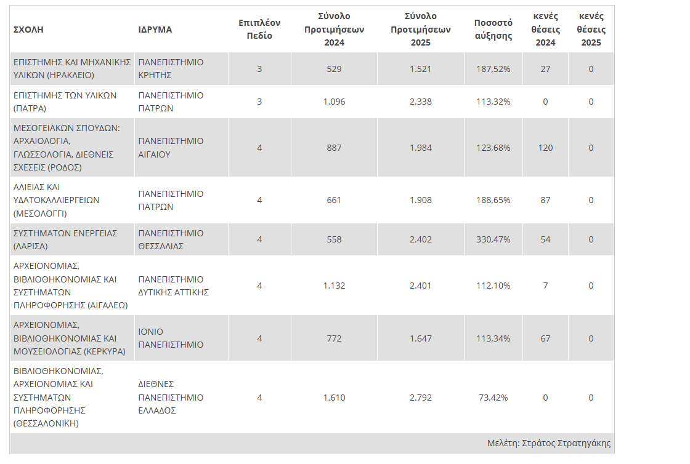Click the 120 empty seats value

545,148
